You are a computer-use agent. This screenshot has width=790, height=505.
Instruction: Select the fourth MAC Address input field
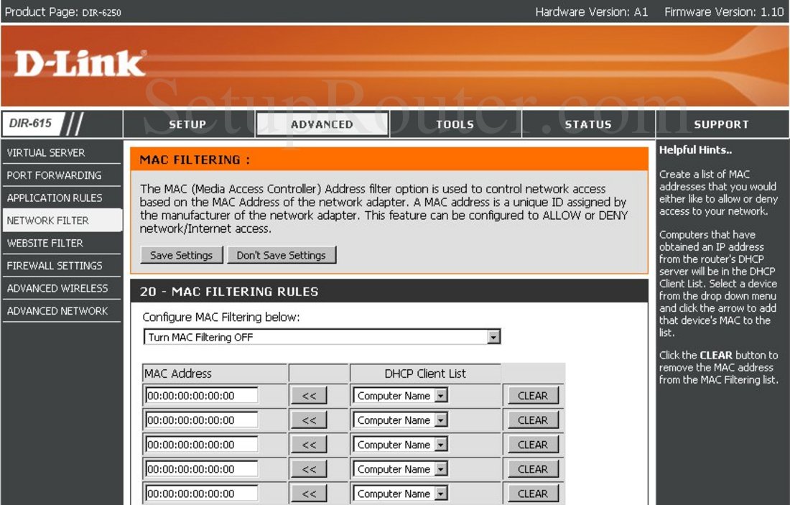[202, 468]
